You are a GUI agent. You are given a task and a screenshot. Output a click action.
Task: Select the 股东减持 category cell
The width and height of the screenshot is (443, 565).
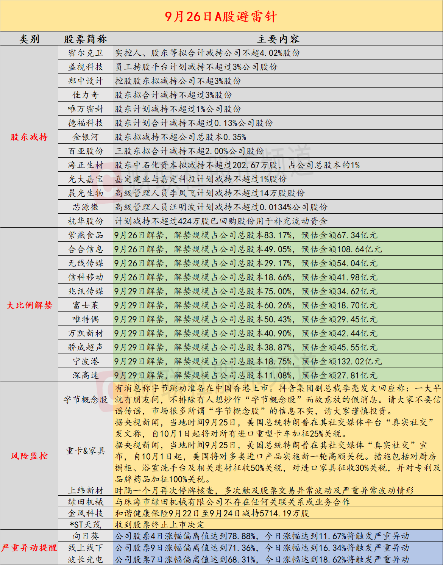click(x=29, y=137)
